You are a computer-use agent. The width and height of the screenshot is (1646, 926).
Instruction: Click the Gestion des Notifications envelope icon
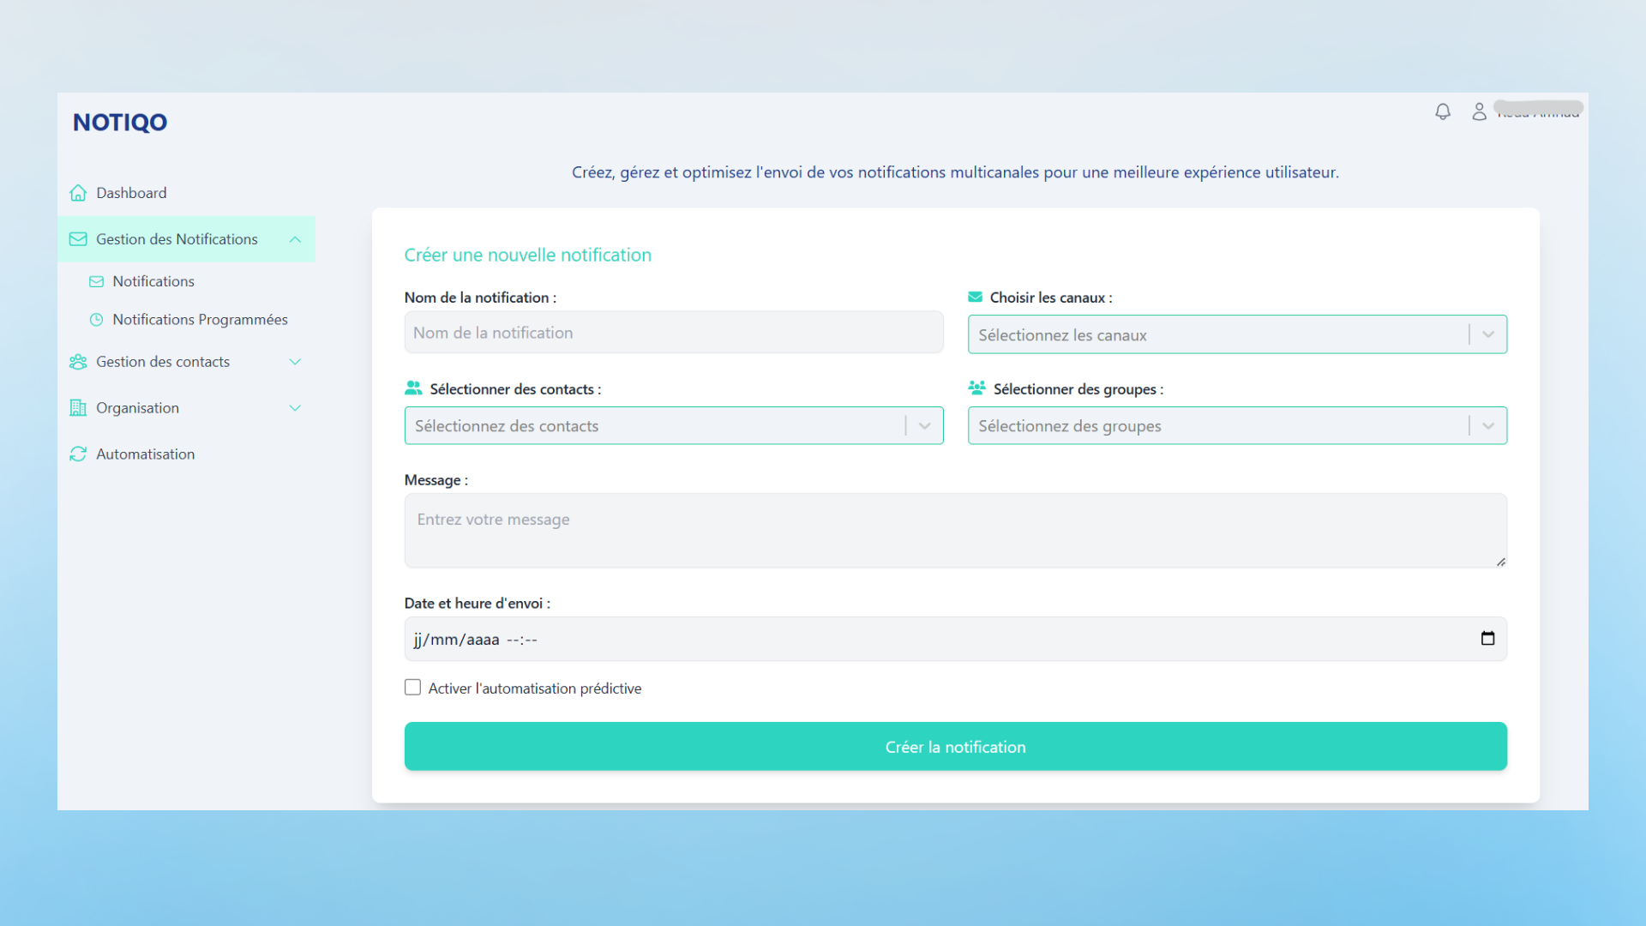[78, 239]
